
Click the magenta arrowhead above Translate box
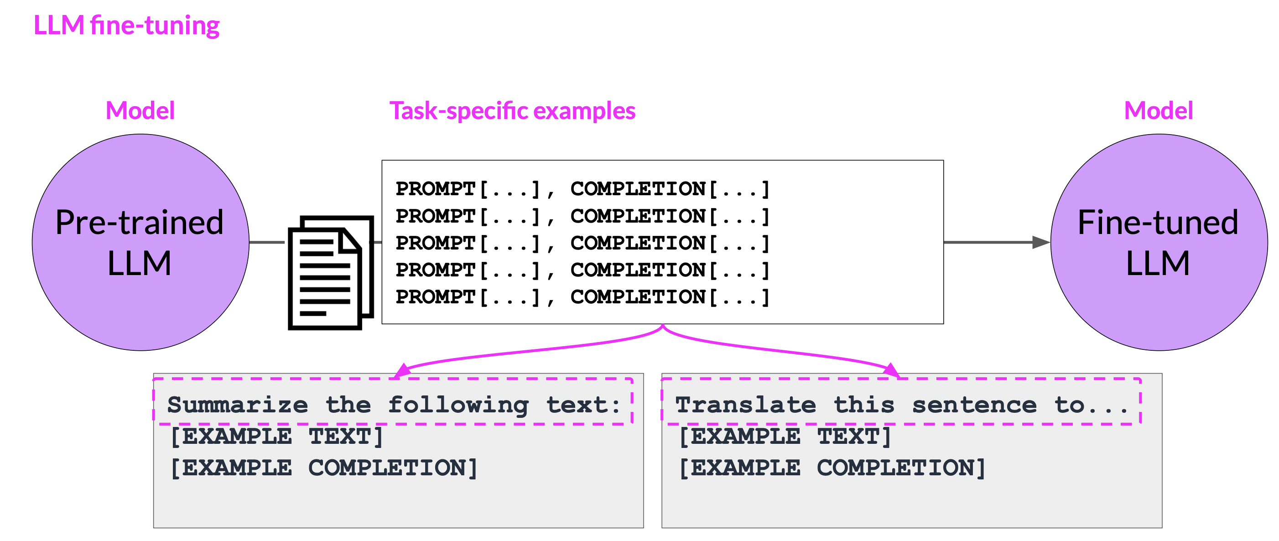tap(891, 370)
